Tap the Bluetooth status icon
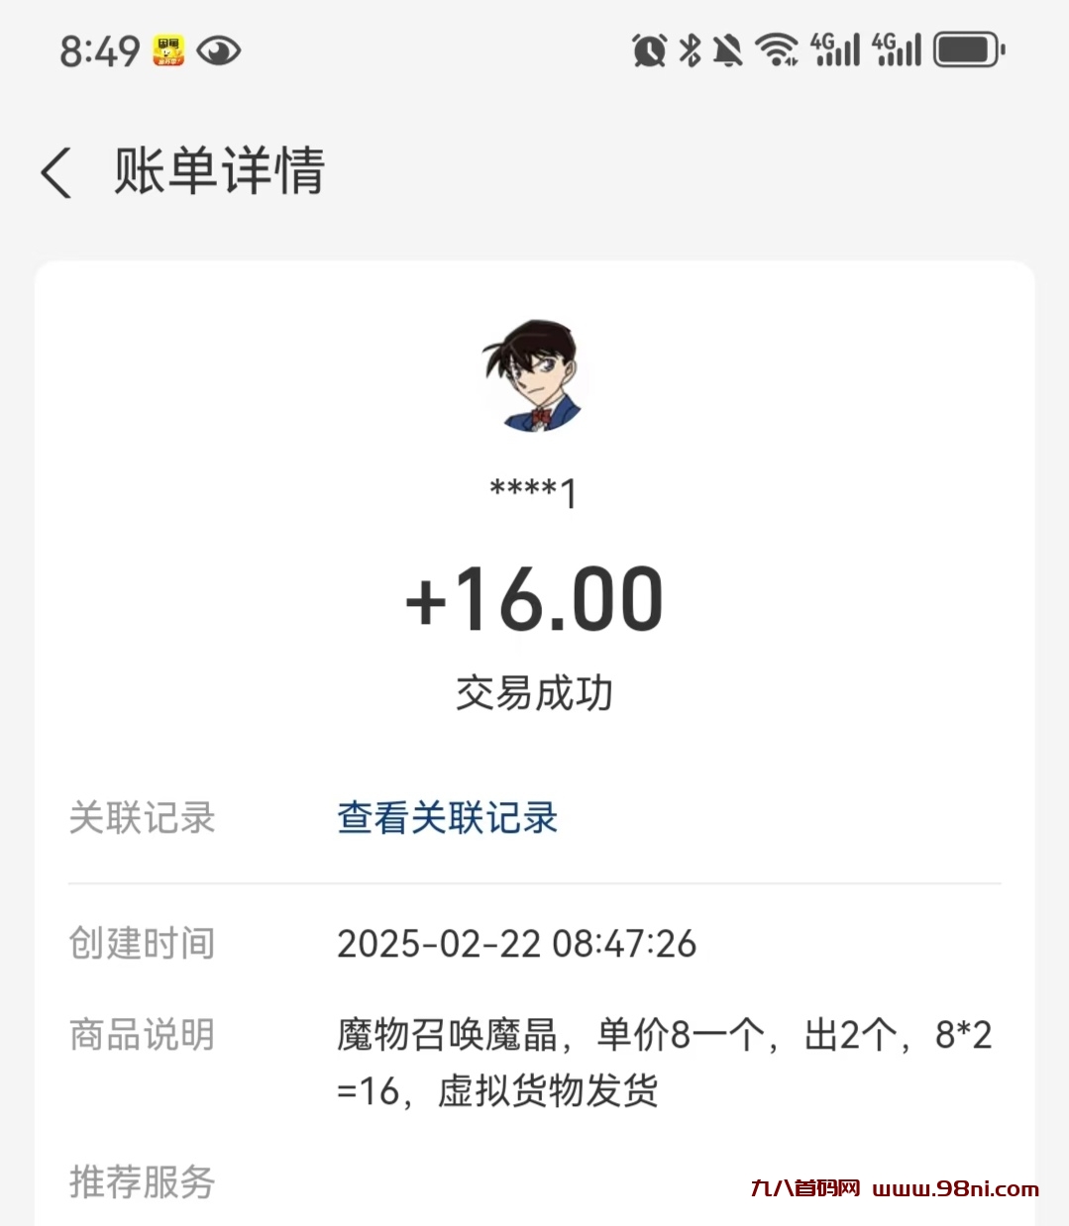Screen dimensions: 1069x1226 [690, 50]
